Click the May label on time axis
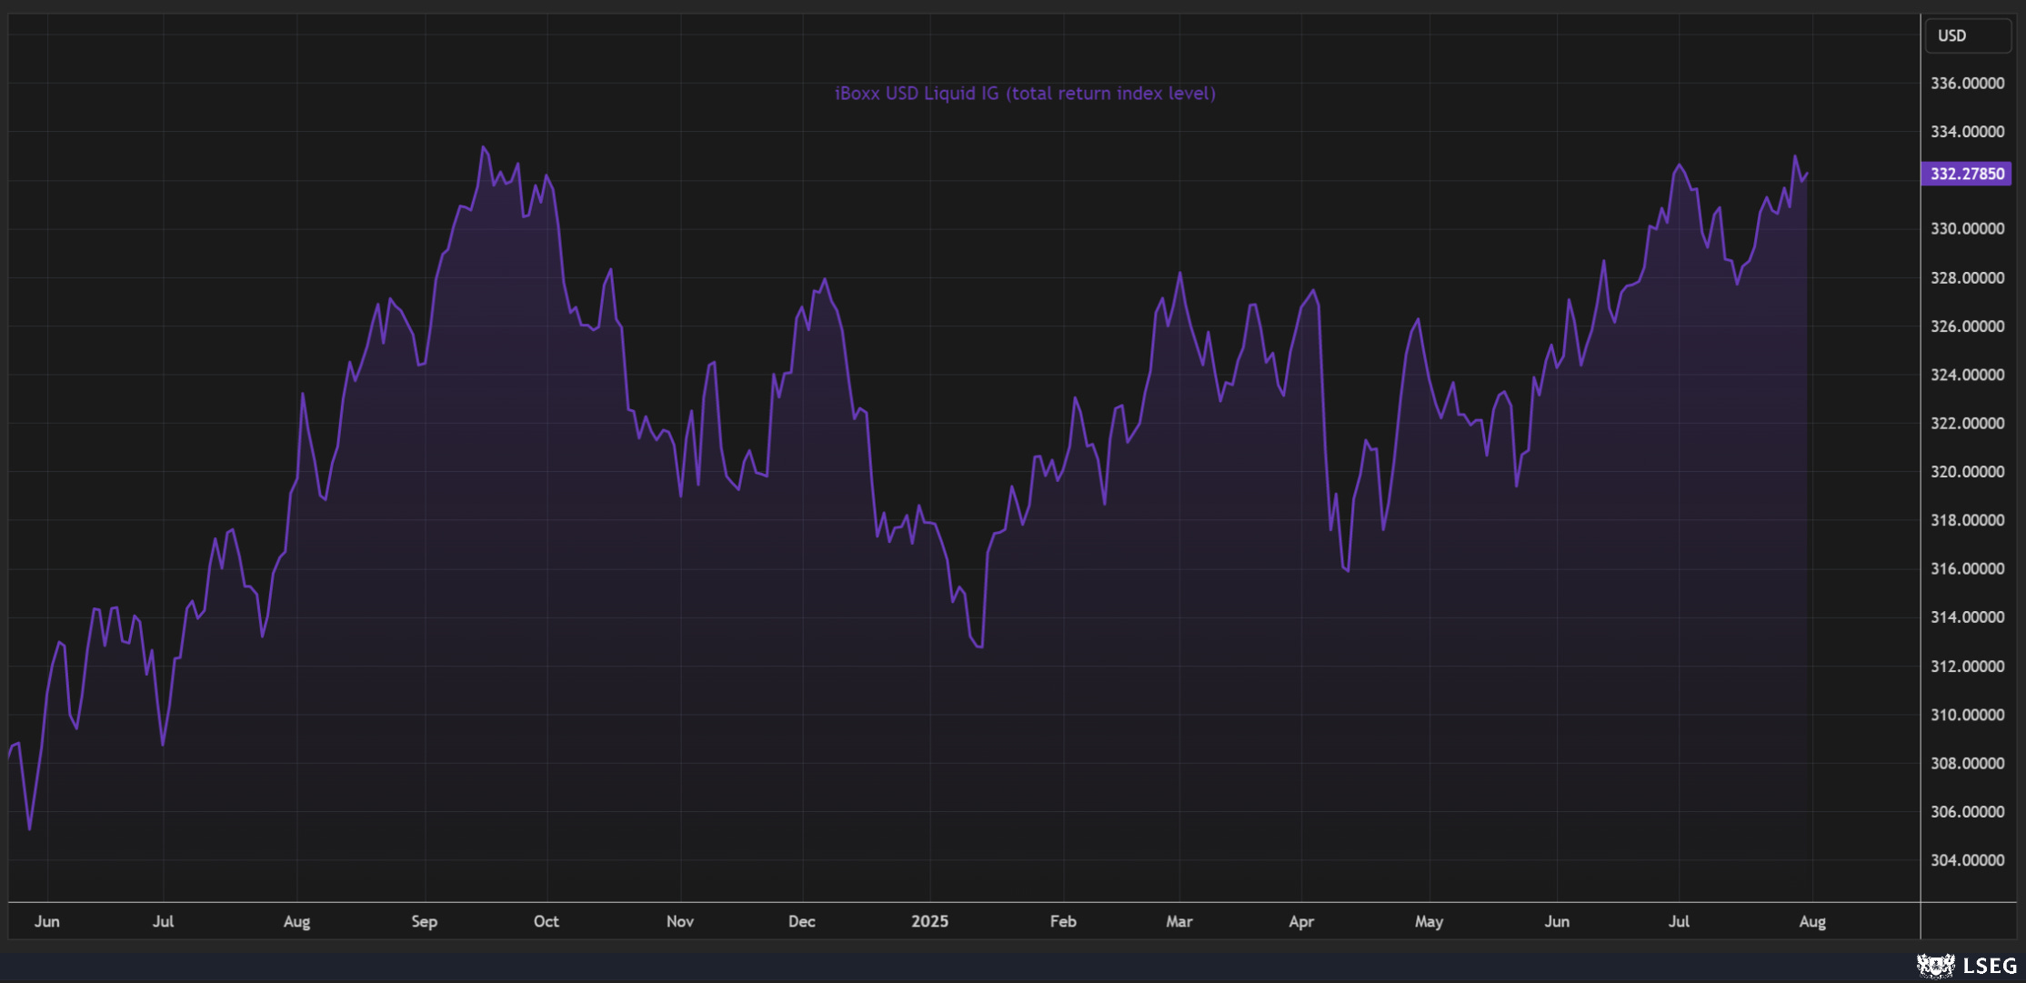Viewport: 2026px width, 983px height. click(x=1429, y=921)
